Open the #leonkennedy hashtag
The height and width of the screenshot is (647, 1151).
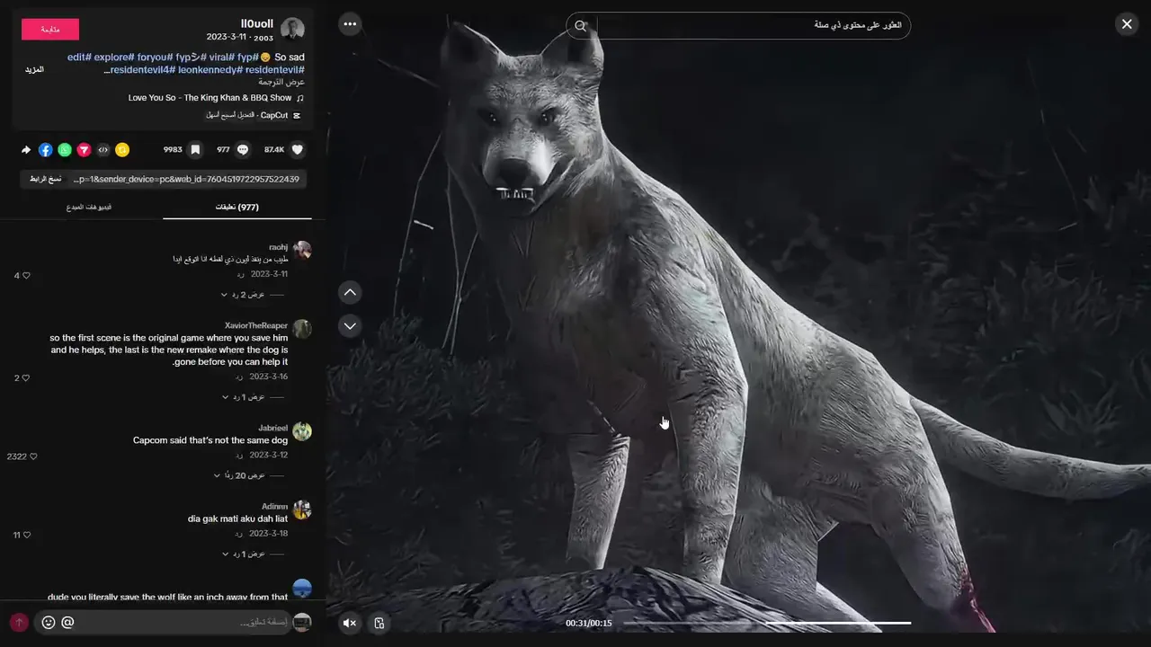(210, 69)
